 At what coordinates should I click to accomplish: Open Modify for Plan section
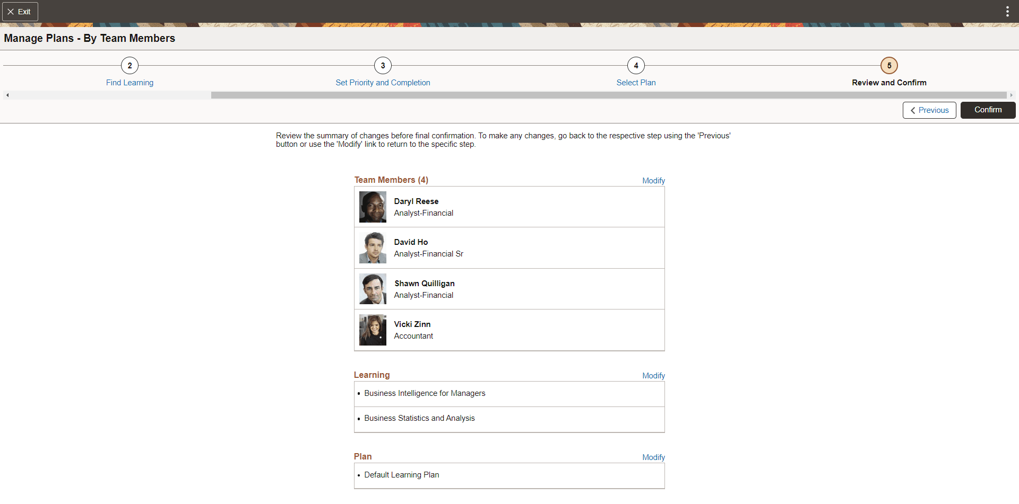click(x=653, y=457)
